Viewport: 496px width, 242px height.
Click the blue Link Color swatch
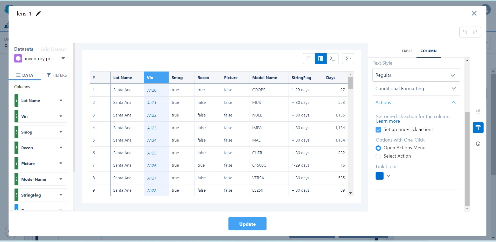coord(379,176)
